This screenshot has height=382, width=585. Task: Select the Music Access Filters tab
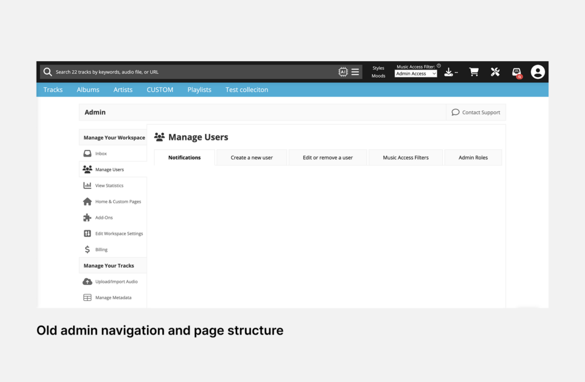(x=406, y=158)
